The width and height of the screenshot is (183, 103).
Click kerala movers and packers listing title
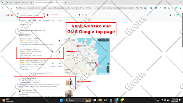coord(33,61)
